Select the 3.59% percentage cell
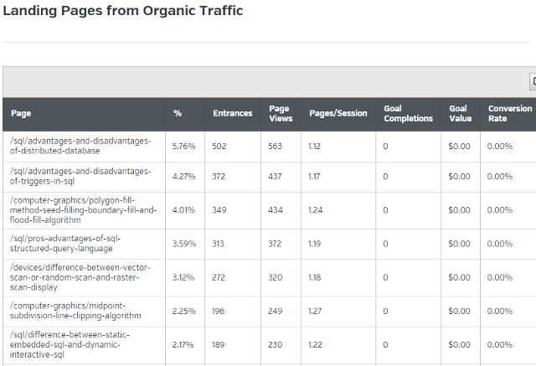 click(x=184, y=244)
